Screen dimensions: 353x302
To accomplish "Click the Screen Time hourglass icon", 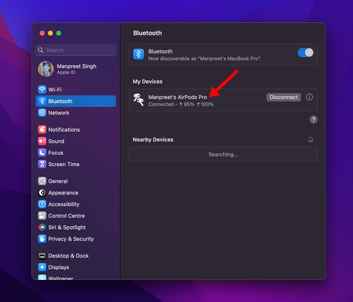I will (42, 164).
